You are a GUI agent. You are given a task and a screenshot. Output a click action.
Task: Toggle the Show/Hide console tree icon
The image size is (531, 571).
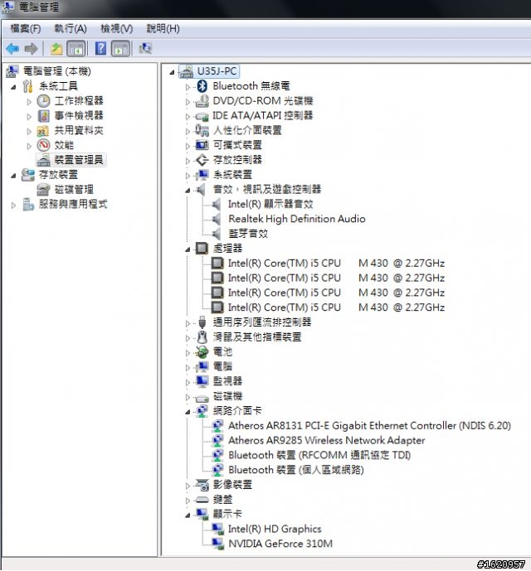click(x=76, y=48)
